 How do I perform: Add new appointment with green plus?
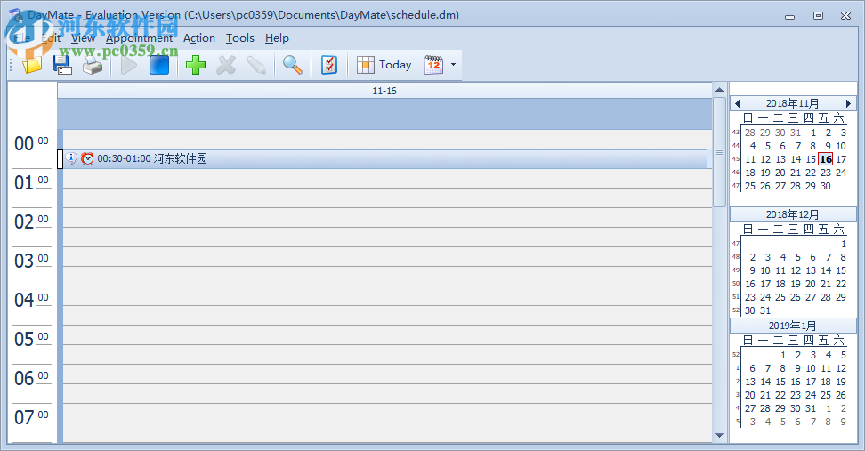(195, 65)
